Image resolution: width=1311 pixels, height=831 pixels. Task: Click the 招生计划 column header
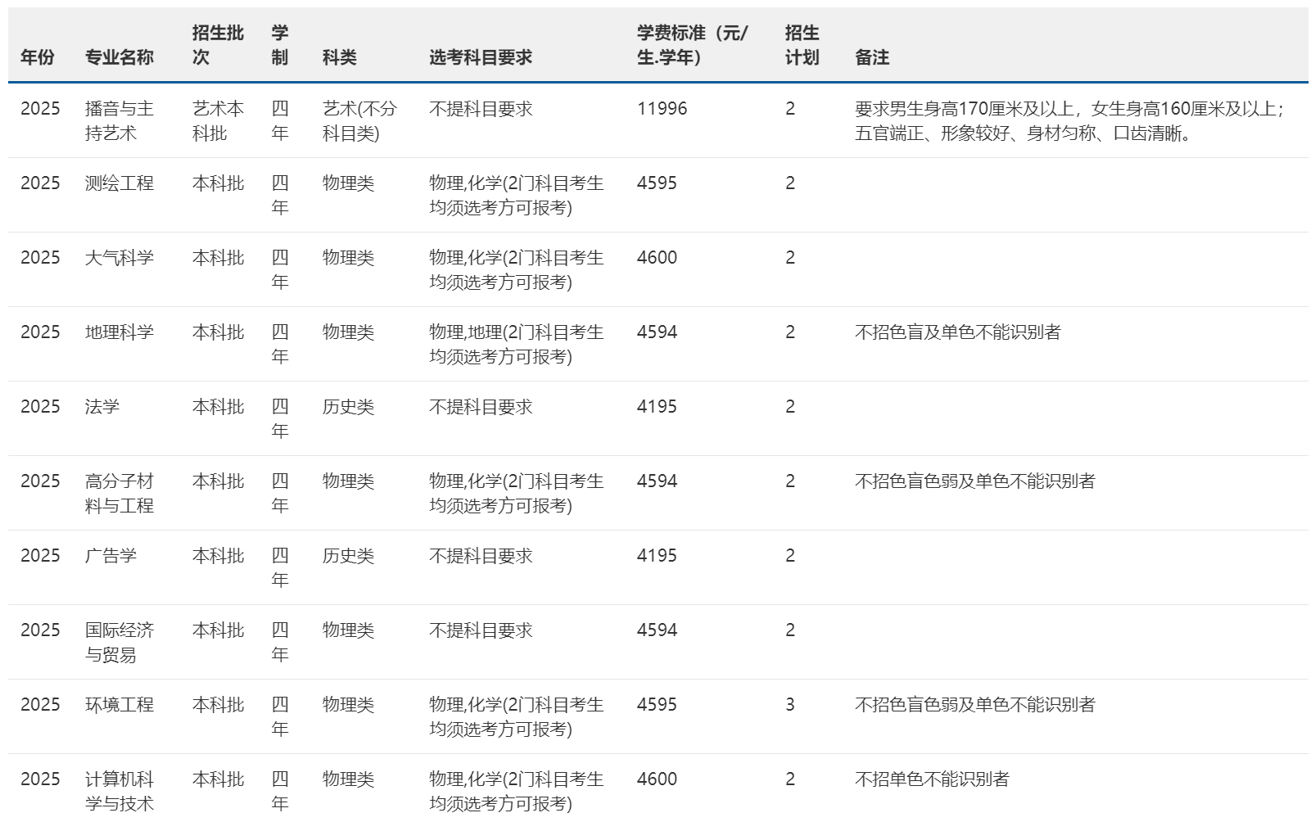(798, 45)
